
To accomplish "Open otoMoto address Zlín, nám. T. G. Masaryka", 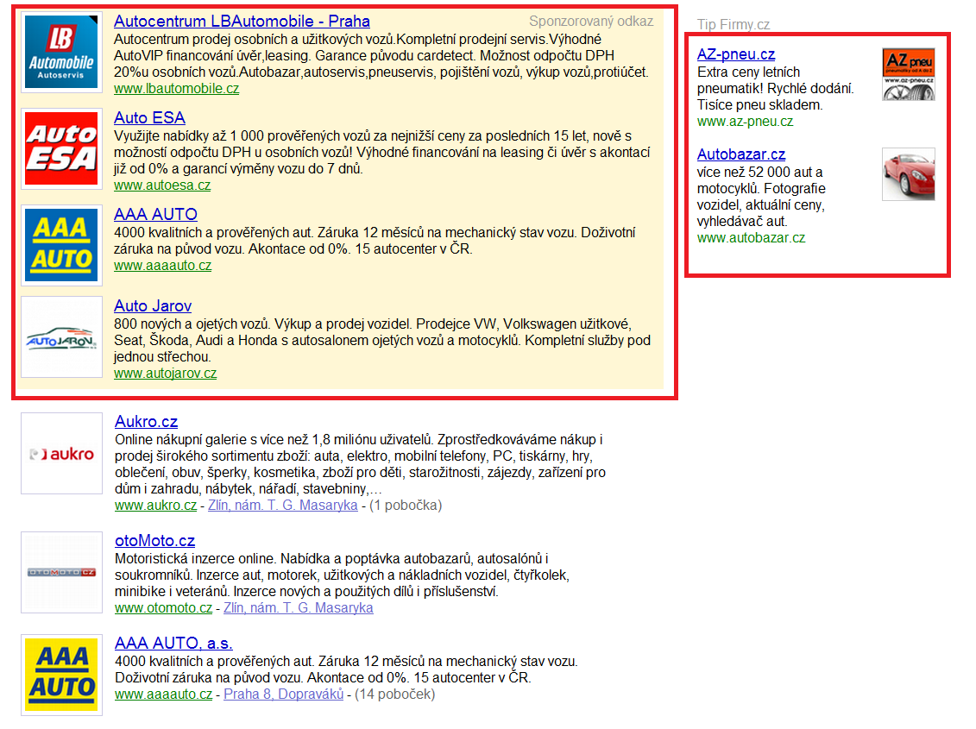I will (299, 607).
